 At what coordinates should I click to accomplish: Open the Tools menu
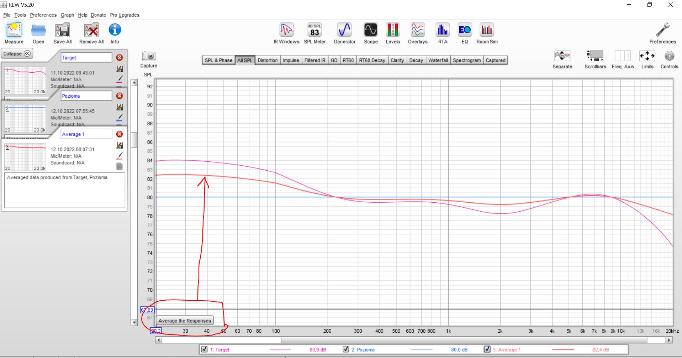(x=20, y=15)
